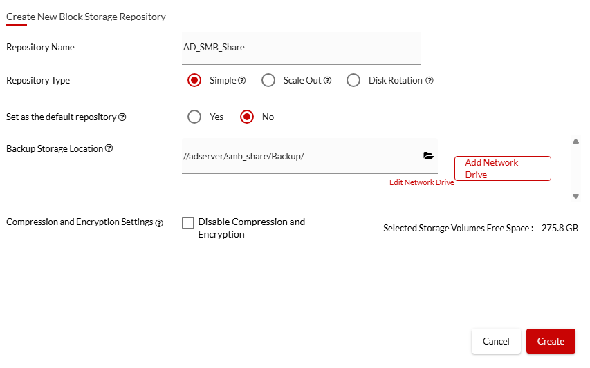Click the scroll up arrow
Image resolution: width=590 pixels, height=368 pixels.
[x=575, y=142]
